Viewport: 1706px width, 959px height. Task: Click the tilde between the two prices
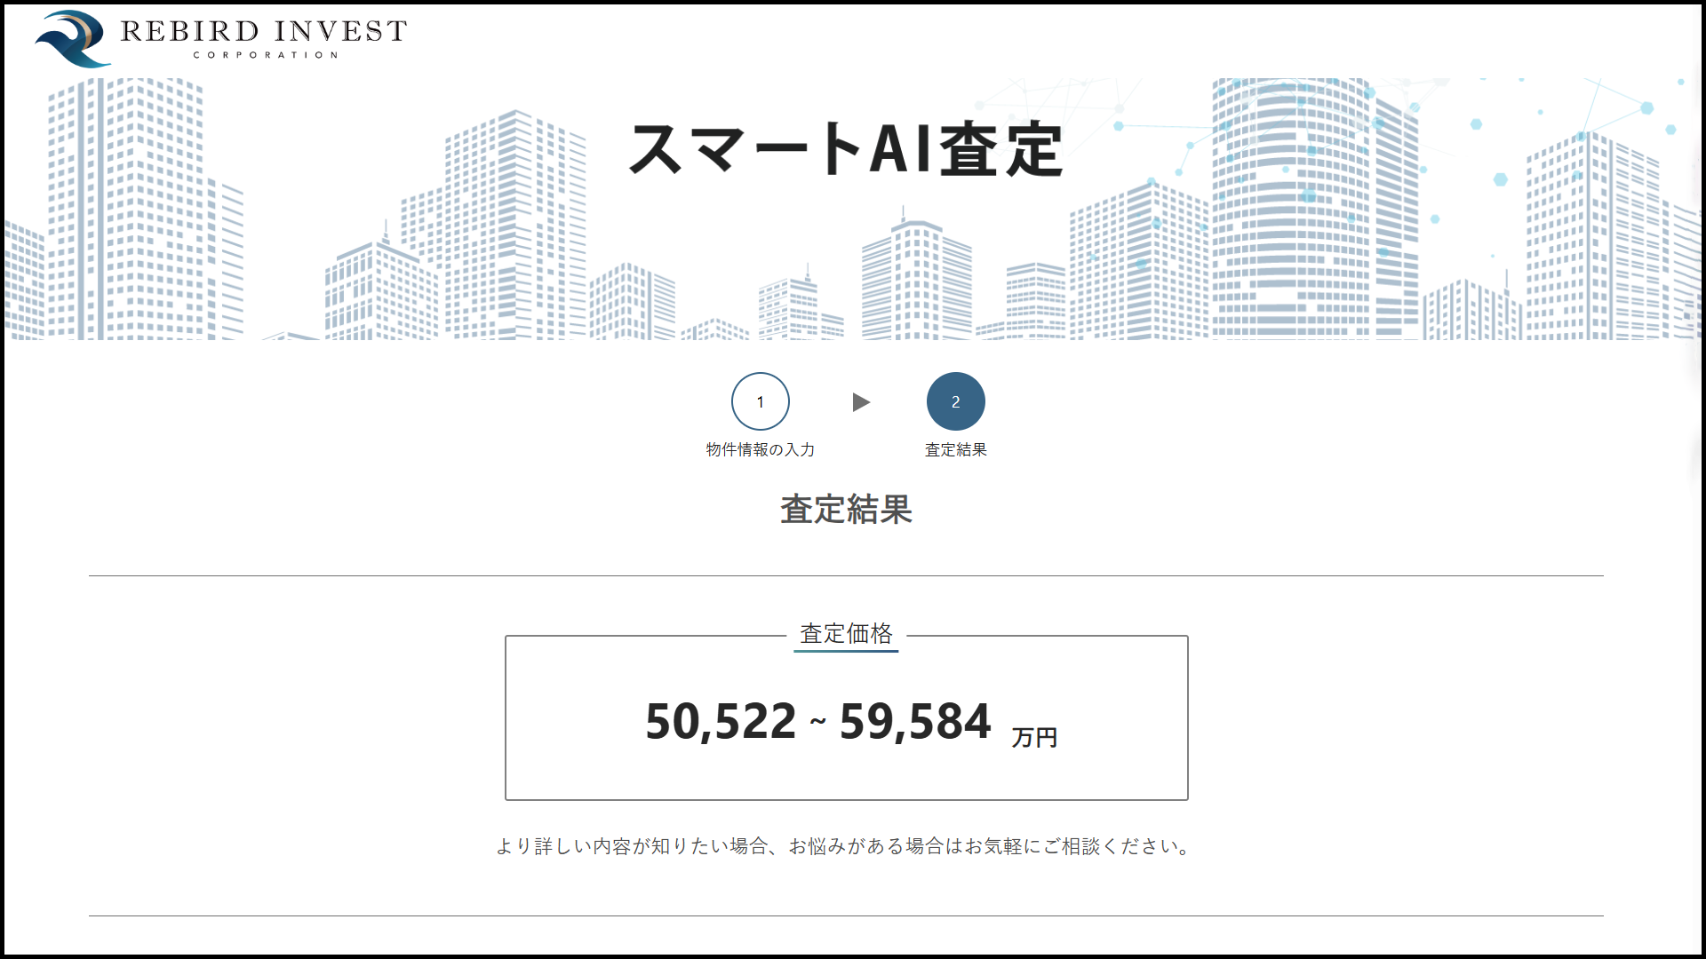(817, 721)
